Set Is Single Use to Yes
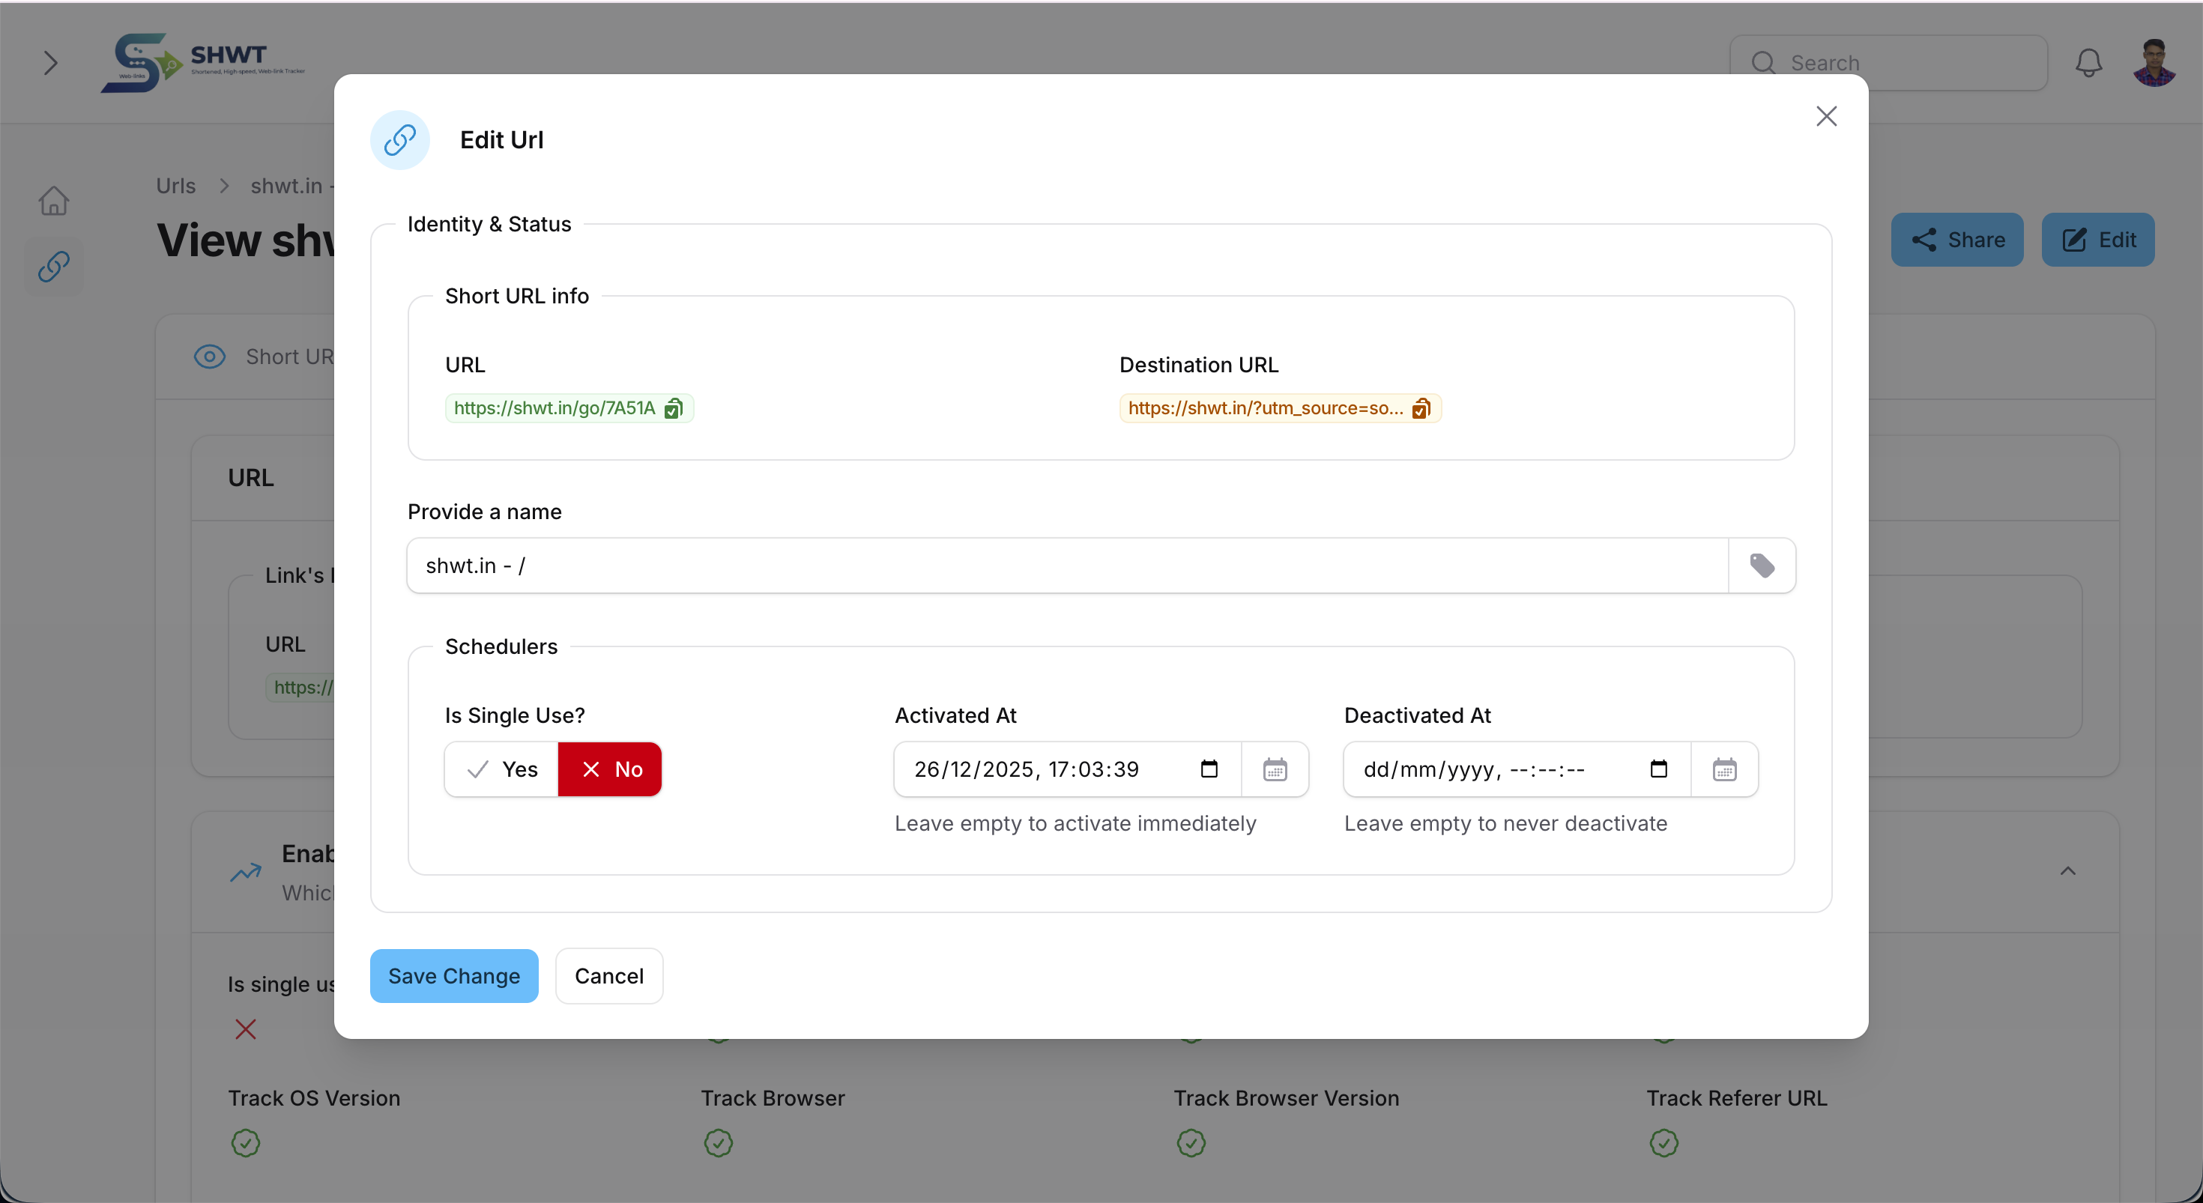 pyautogui.click(x=502, y=769)
